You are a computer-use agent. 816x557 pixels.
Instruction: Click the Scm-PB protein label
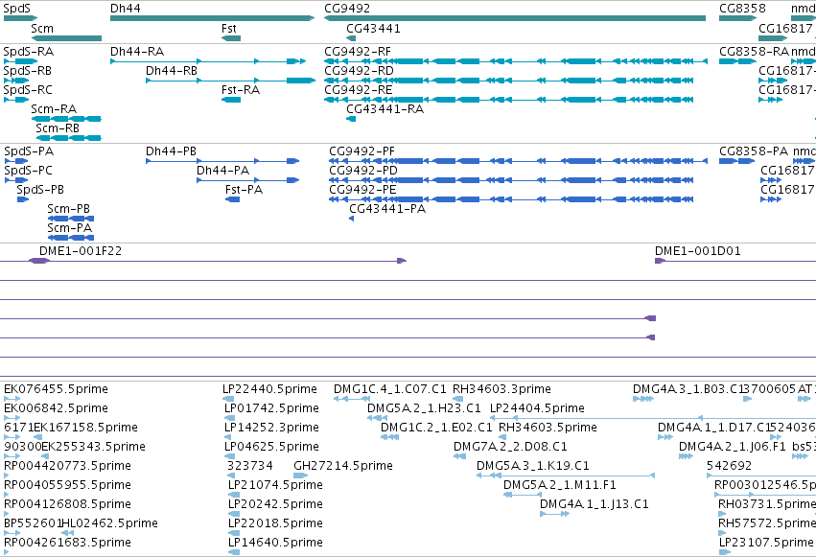coord(68,209)
